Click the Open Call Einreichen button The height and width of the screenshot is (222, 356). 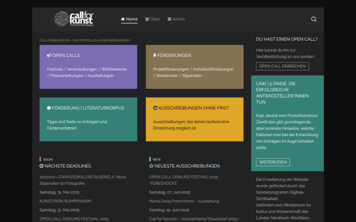coord(282,66)
